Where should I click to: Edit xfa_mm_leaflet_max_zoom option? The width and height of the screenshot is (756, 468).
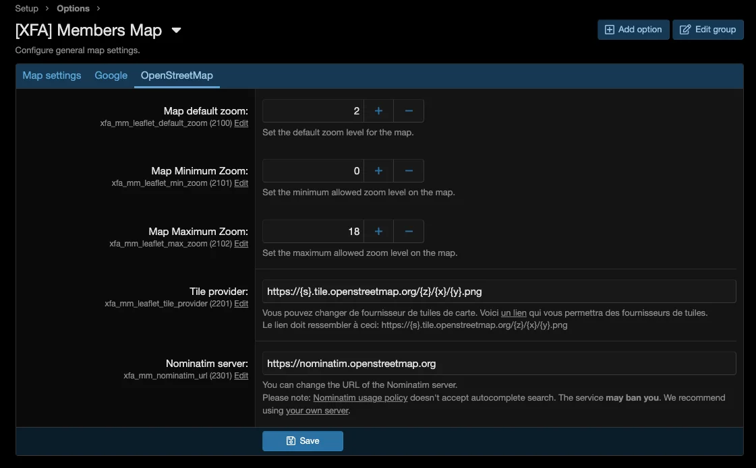(241, 244)
